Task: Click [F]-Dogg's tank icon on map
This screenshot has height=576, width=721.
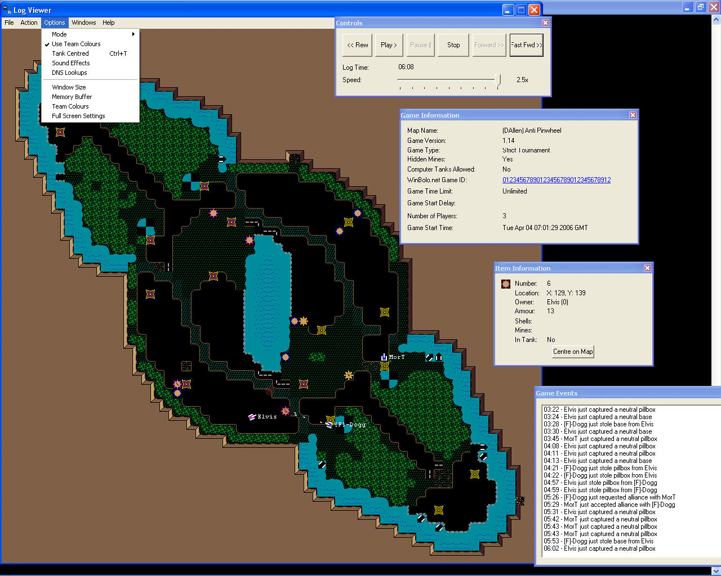Action: [329, 425]
